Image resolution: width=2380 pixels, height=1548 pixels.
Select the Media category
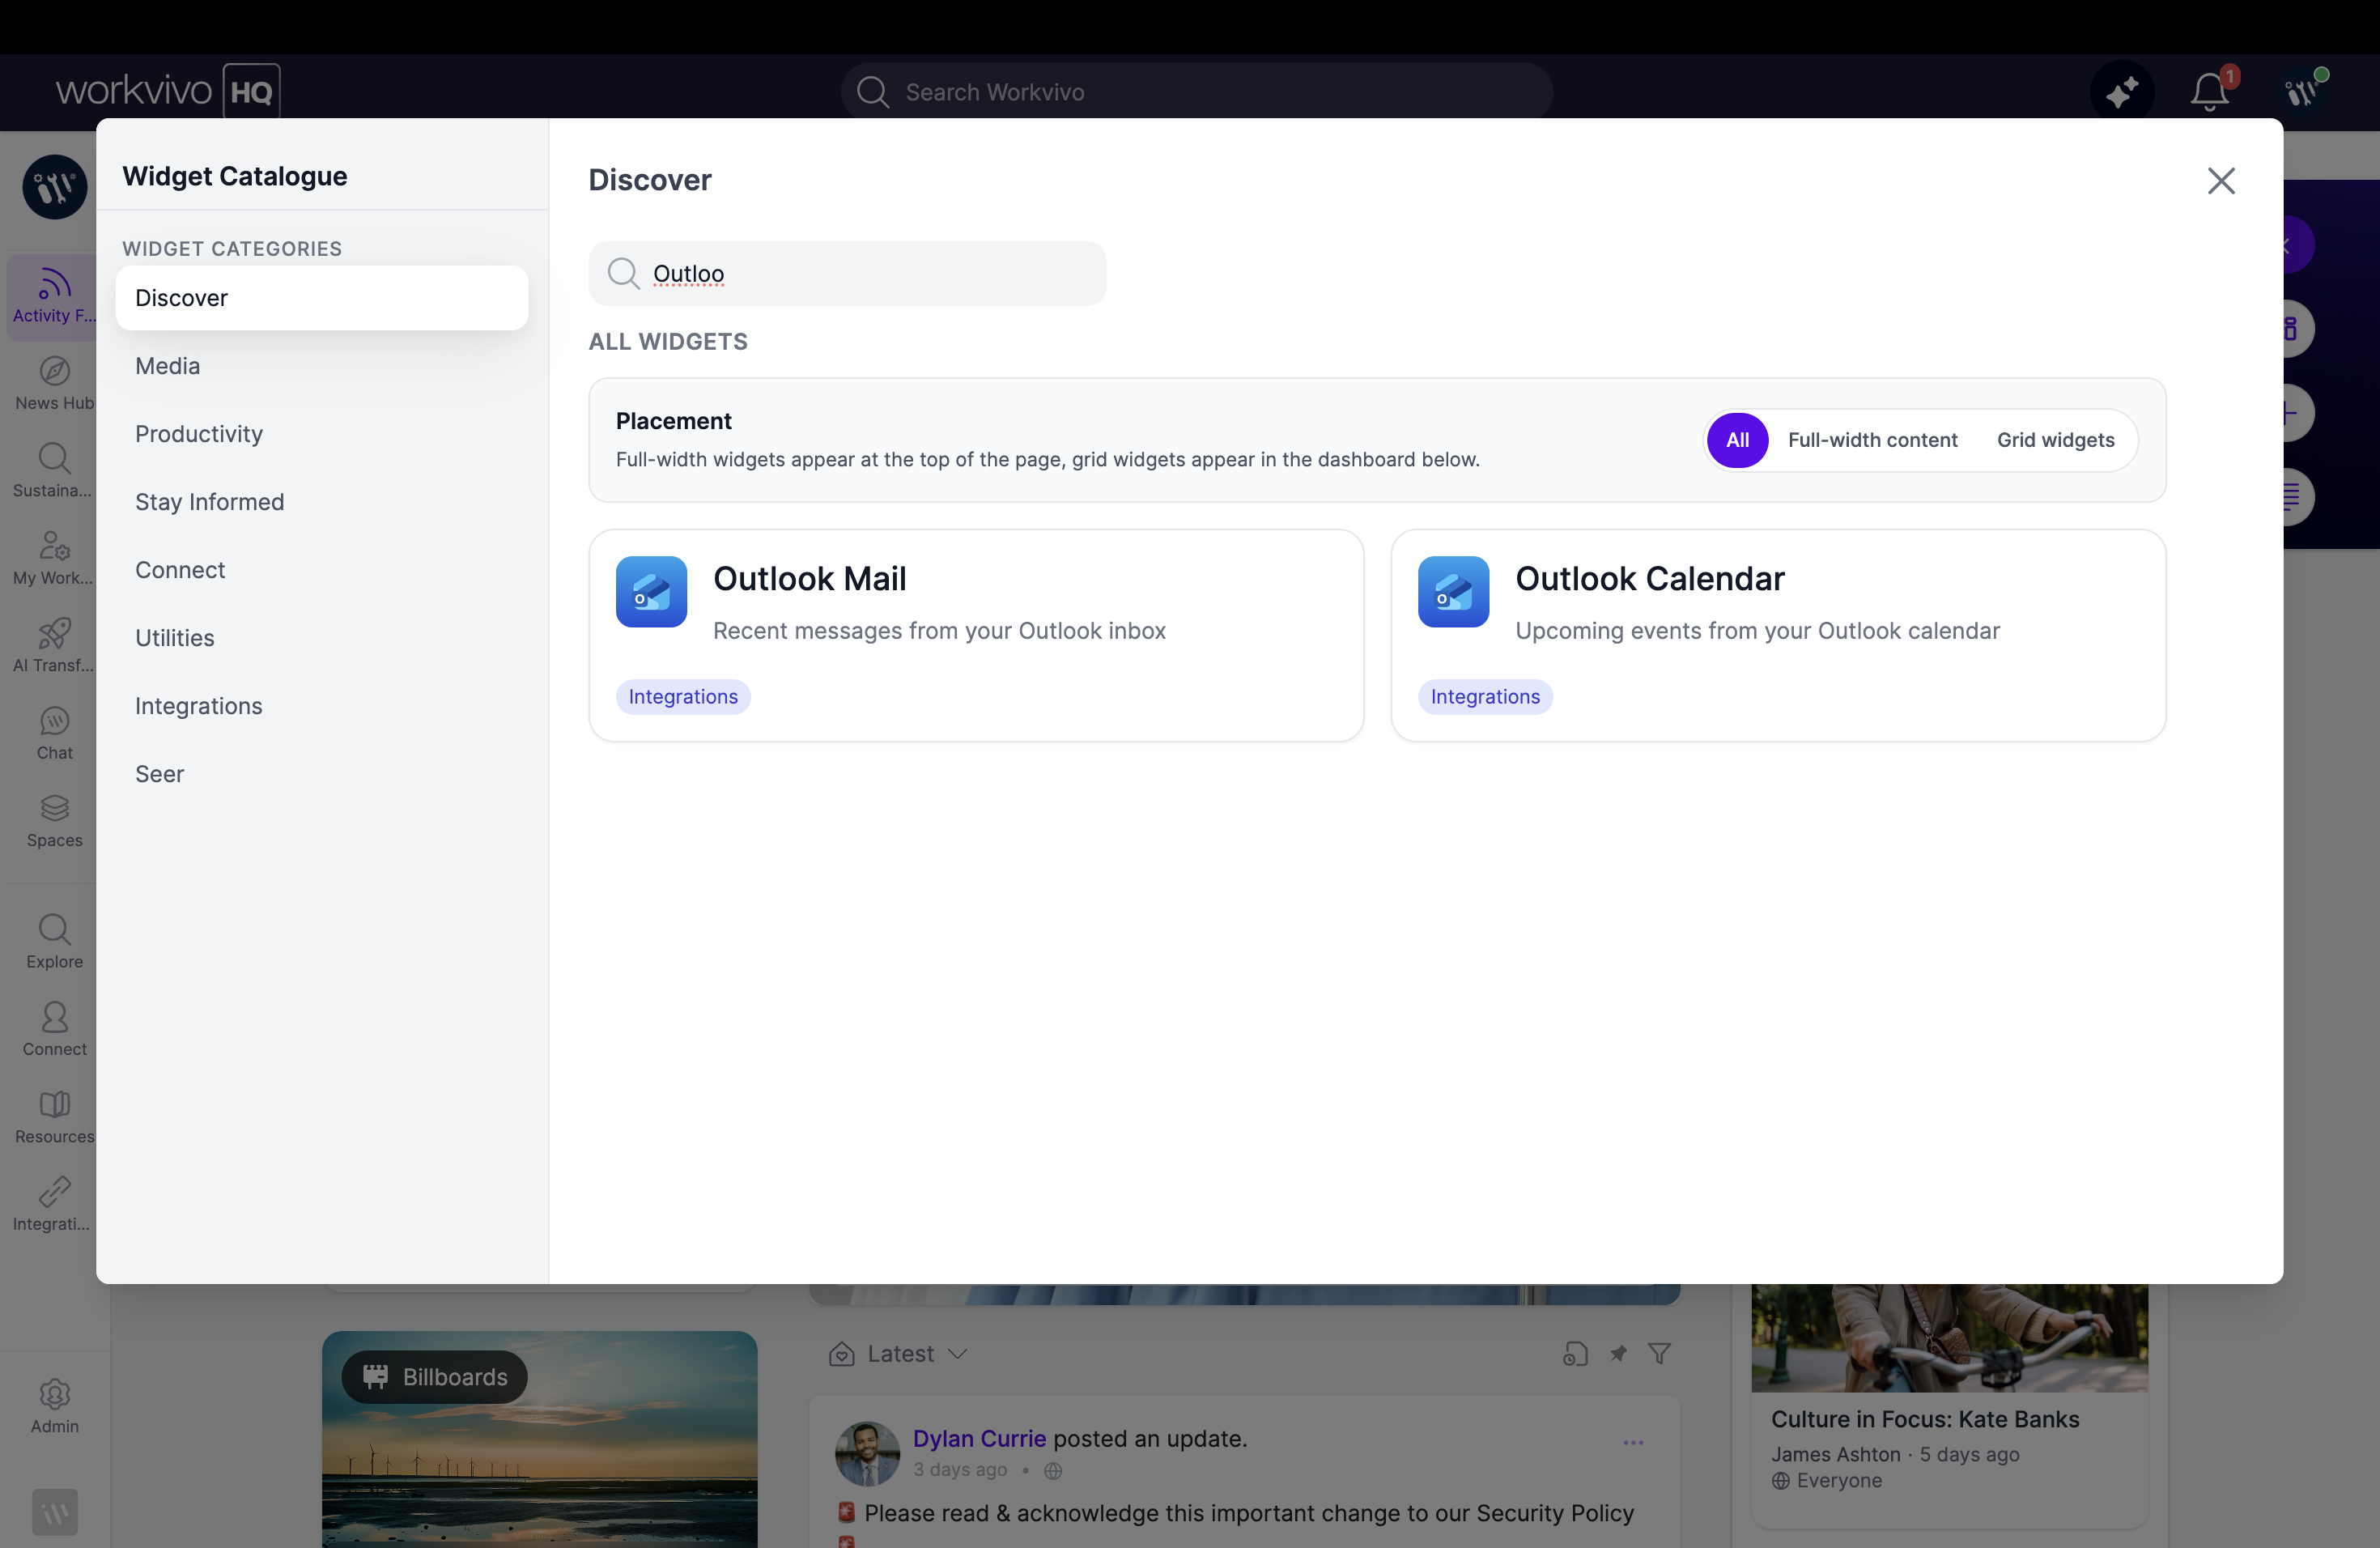tap(322, 366)
